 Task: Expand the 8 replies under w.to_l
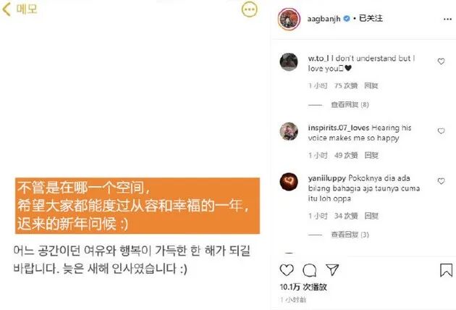point(350,104)
